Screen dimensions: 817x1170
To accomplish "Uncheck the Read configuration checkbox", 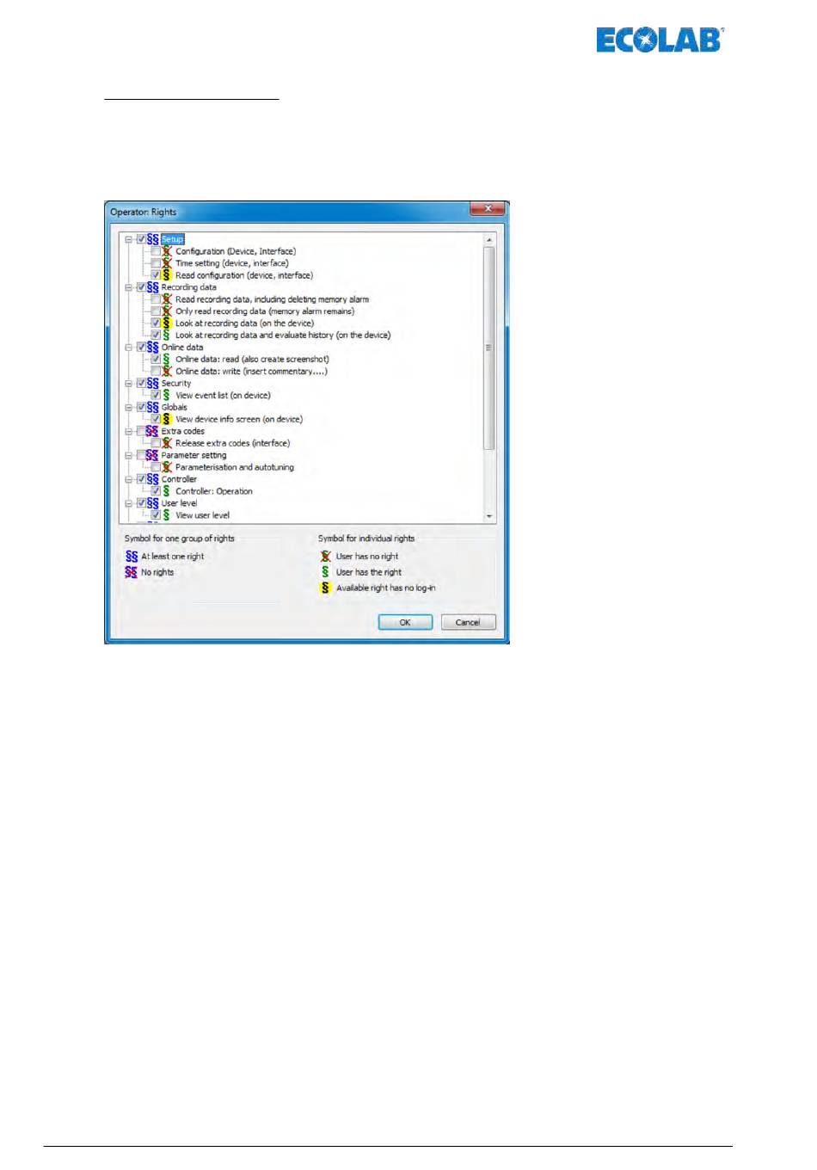I will click(x=156, y=275).
